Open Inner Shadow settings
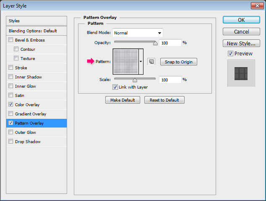The height and width of the screenshot is (201, 266). click(29, 77)
